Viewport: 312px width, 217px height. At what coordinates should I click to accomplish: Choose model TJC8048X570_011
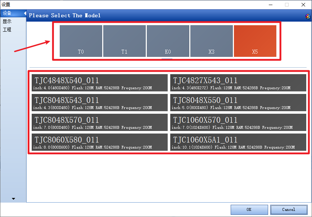pos(100,122)
